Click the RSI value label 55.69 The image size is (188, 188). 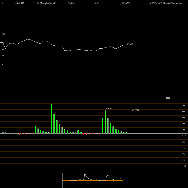tap(130, 44)
